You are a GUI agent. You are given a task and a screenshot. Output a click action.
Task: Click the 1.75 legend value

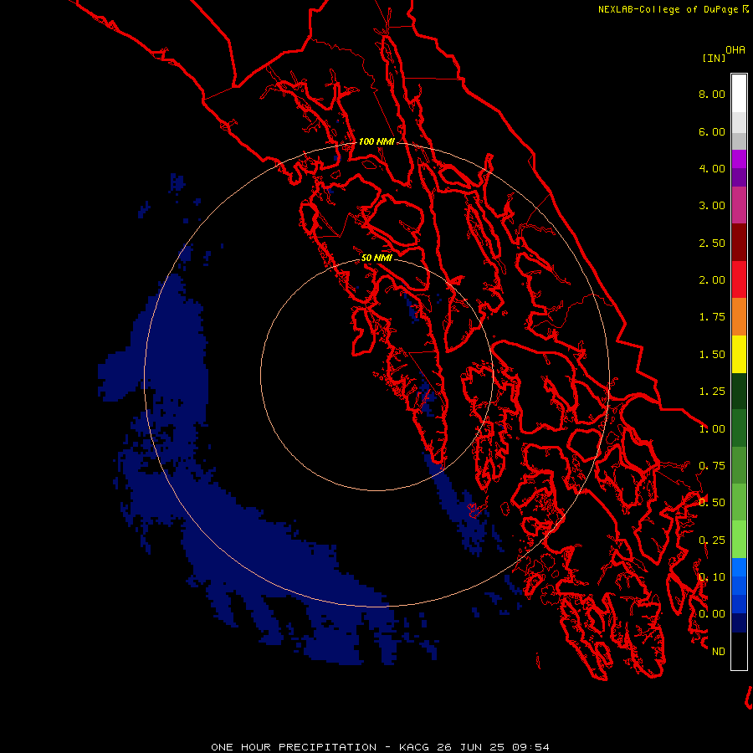pos(712,317)
